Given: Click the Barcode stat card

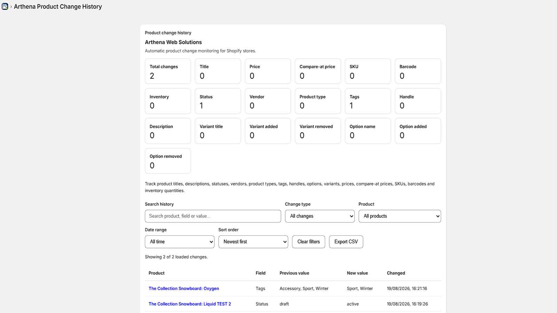Looking at the screenshot, I should point(418,71).
